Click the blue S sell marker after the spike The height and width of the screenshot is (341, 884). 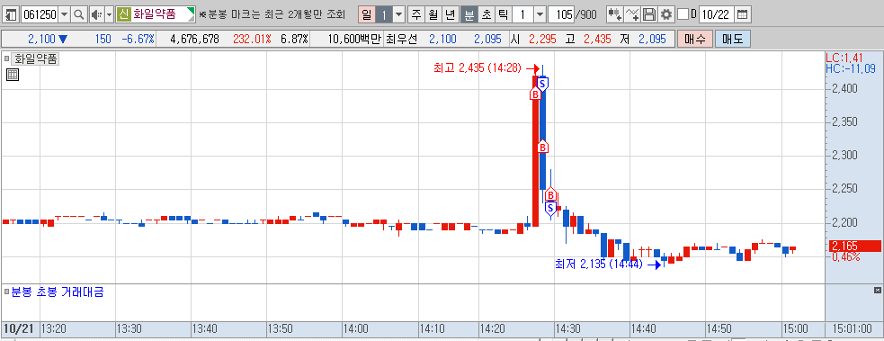pyautogui.click(x=550, y=209)
